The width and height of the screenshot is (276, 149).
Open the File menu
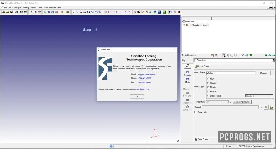[6, 8]
